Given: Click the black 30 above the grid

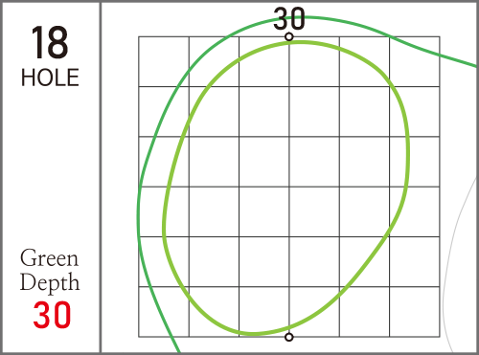Looking at the screenshot, I should click(289, 18).
